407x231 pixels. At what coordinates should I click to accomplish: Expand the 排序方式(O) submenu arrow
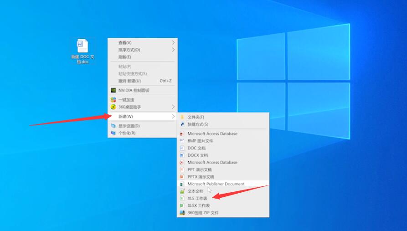coord(173,50)
